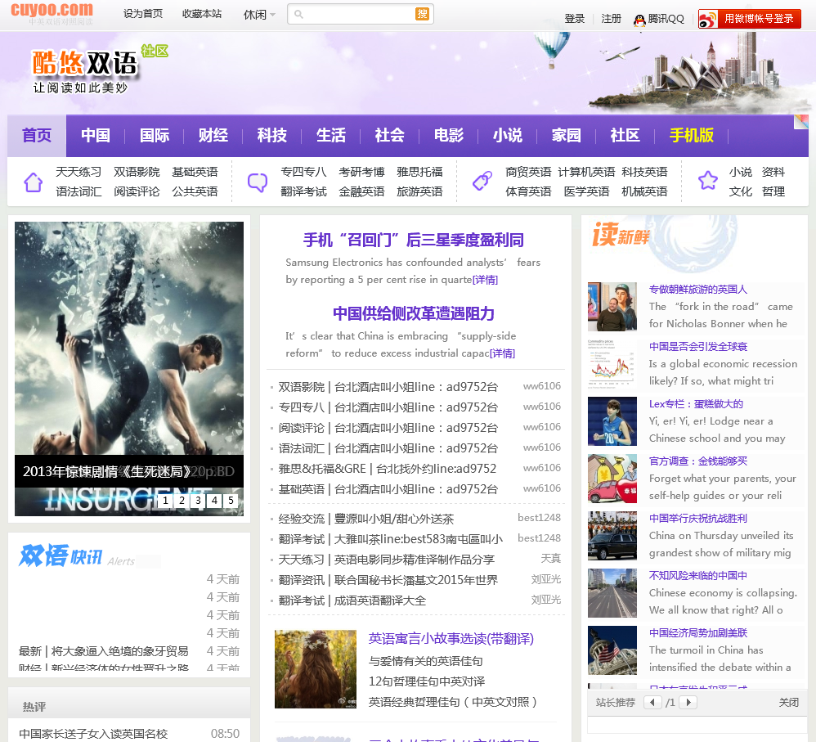The height and width of the screenshot is (742, 816).
Task: Click the 社区 green badge beside logo
Action: pos(155,51)
